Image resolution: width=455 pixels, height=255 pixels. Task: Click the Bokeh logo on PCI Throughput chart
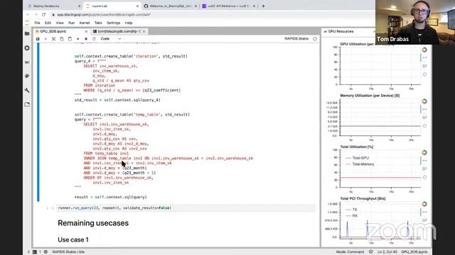click(424, 204)
